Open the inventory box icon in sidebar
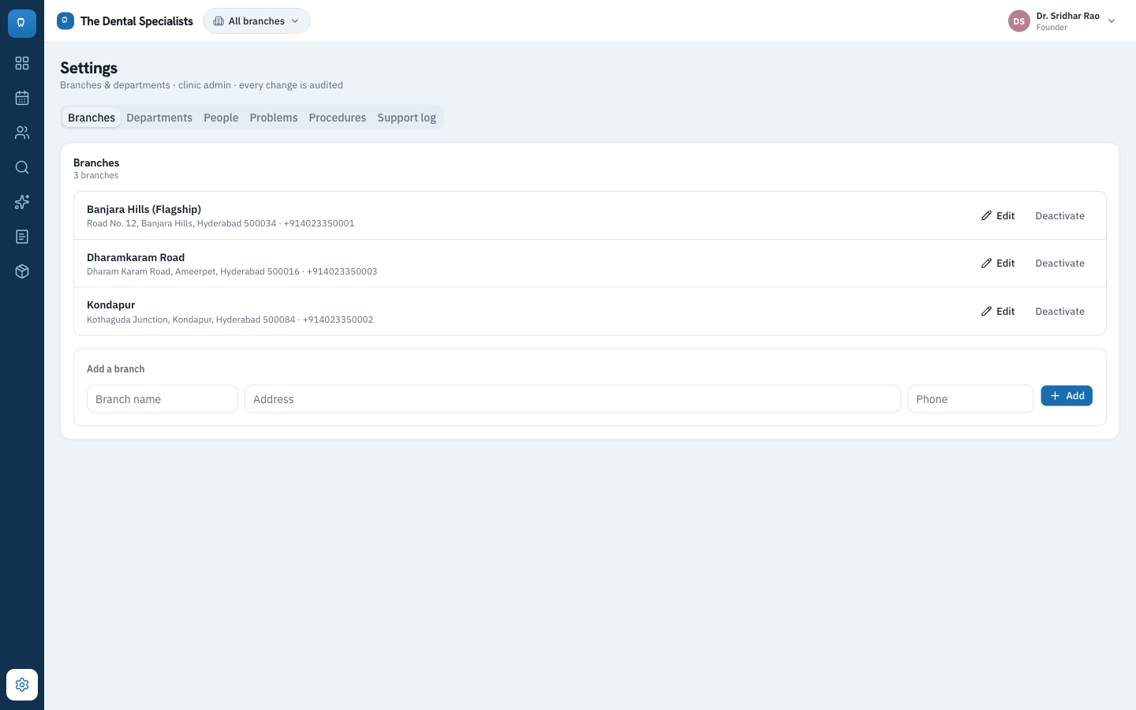Image resolution: width=1136 pixels, height=710 pixels. 22,271
